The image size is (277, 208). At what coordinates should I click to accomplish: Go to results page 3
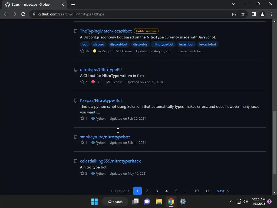[157, 191]
